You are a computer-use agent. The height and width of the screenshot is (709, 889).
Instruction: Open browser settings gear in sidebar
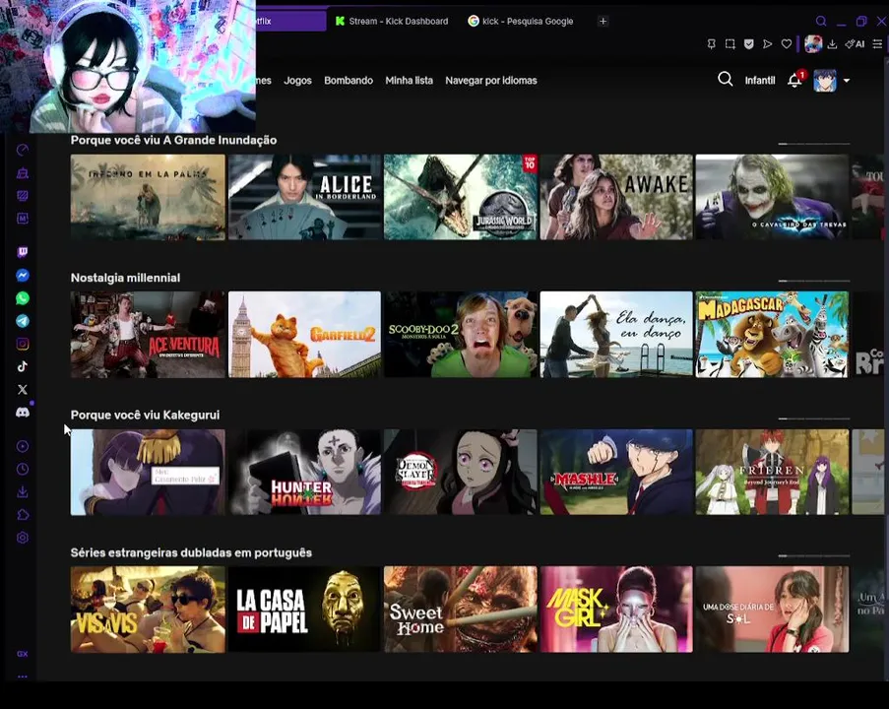tap(22, 538)
